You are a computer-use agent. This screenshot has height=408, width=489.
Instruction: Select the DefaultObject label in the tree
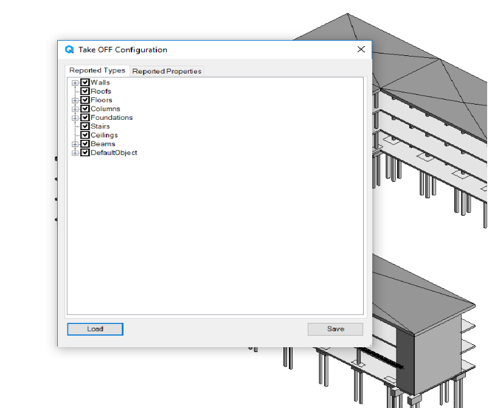tap(114, 153)
